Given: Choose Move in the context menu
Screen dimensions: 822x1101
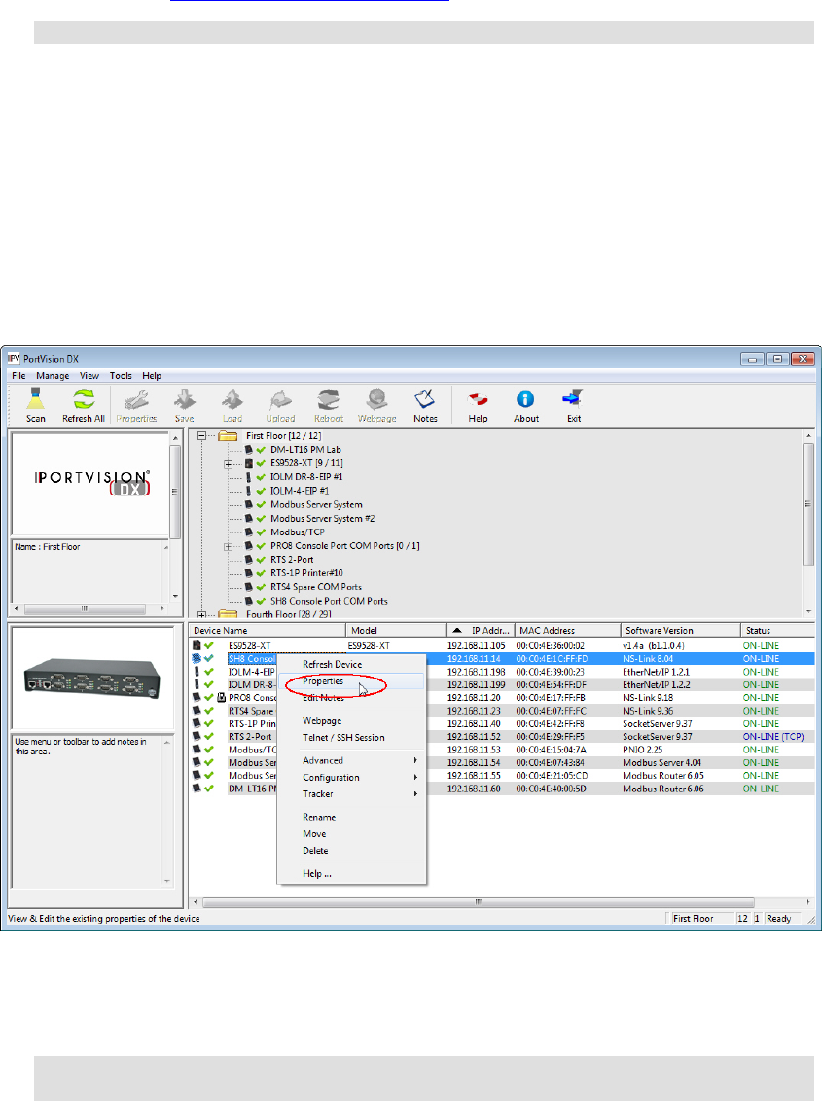Looking at the screenshot, I should (352, 834).
